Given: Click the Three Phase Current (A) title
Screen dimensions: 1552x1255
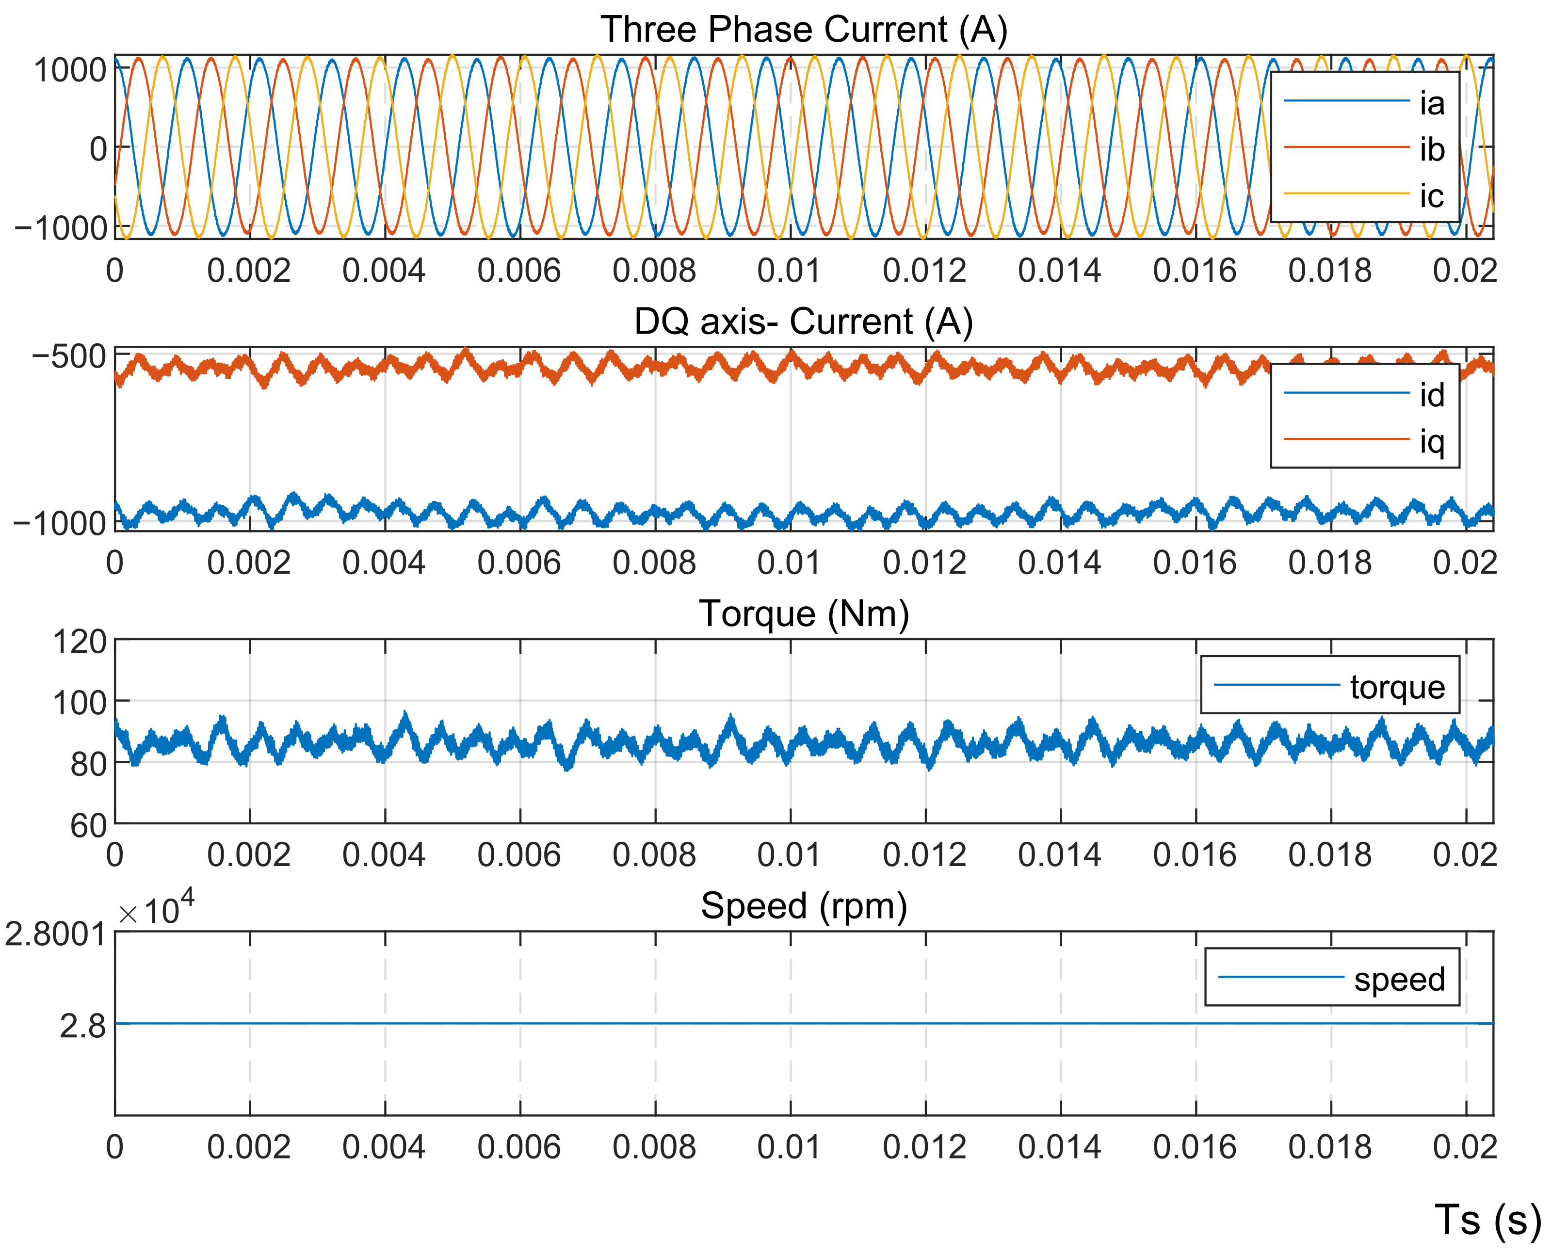Looking at the screenshot, I should 803,30.
